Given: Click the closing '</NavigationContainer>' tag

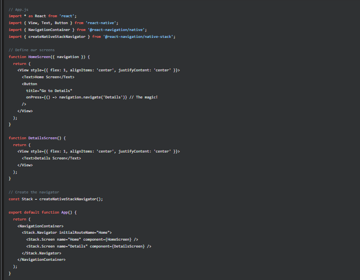Looking at the screenshot, I should (x=41, y=260).
